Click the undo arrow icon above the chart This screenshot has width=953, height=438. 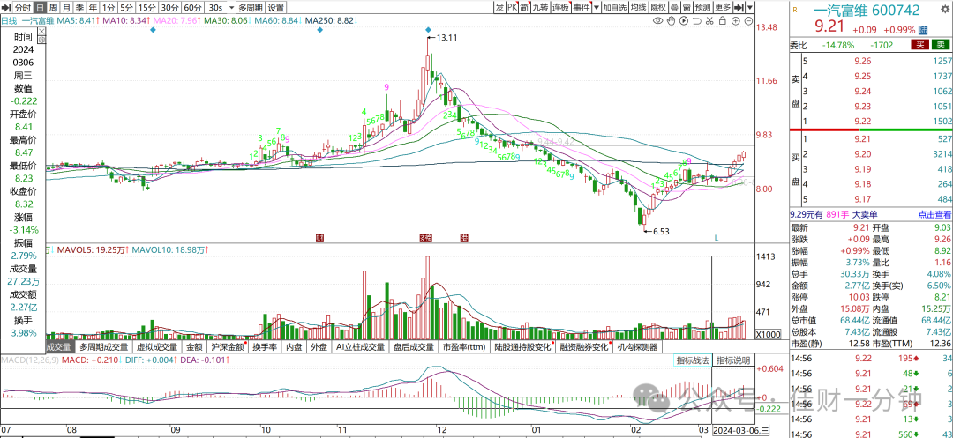696,21
